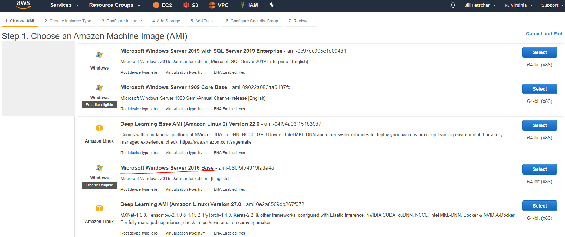Click AMI ID ami-0c97ec995c1e094d1
Viewport: 565px width, 237px height.
(317, 51)
